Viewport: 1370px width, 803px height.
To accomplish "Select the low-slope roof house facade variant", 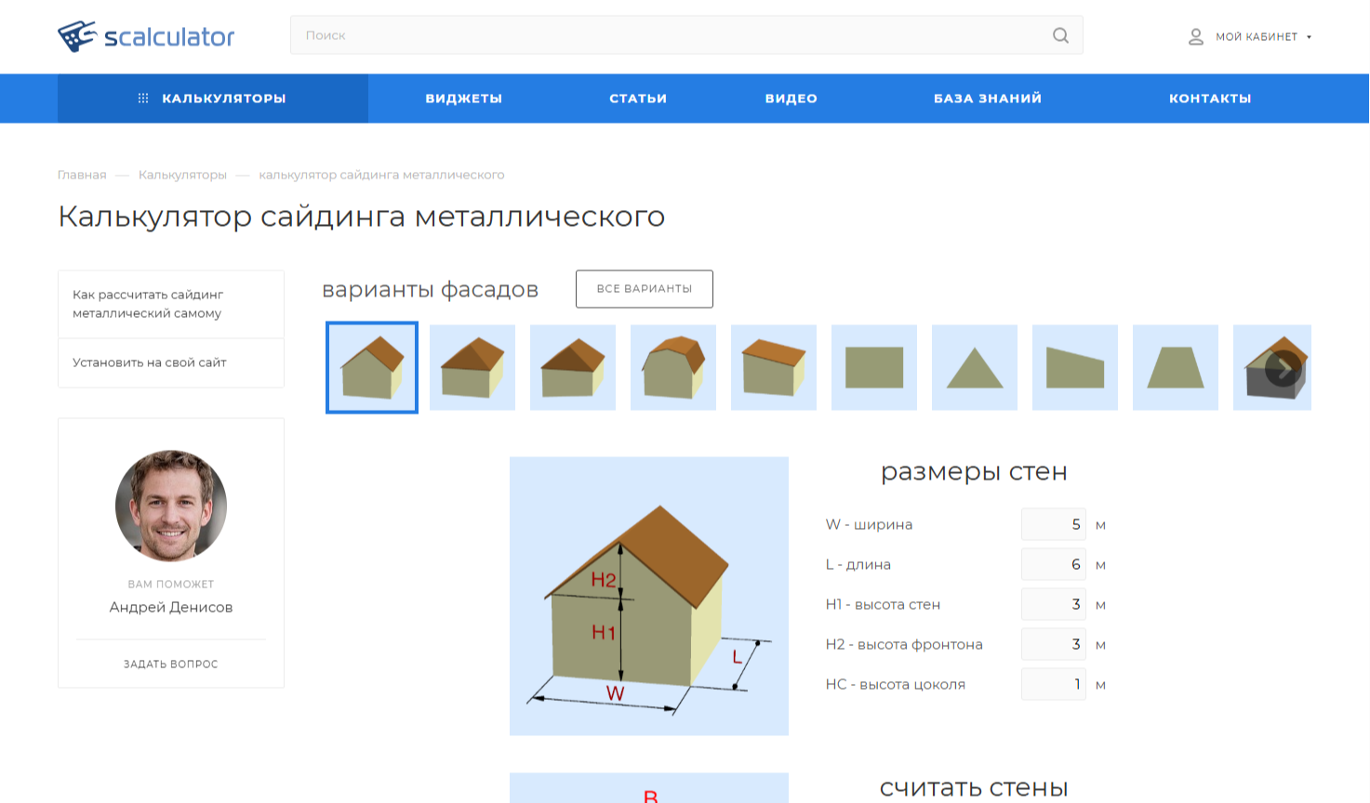I will click(773, 367).
